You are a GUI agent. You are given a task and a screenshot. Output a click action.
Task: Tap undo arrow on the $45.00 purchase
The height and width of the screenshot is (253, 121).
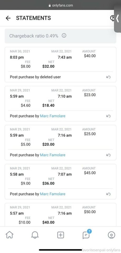pos(108,194)
